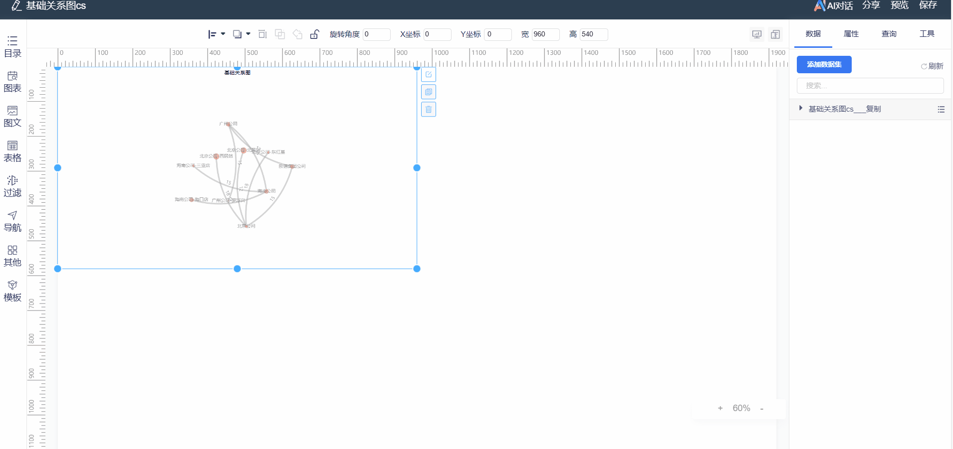This screenshot has height=449, width=953.
Task: Open the dataset list menu icon
Action: pos(941,109)
